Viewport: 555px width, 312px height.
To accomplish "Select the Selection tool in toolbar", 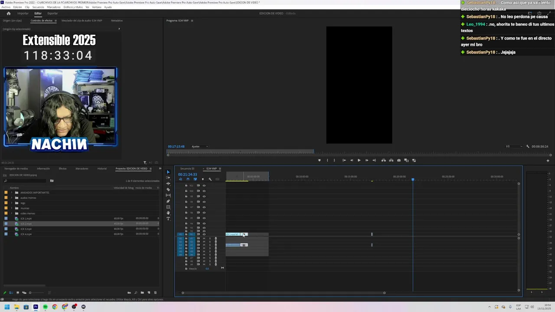I will click(x=168, y=172).
